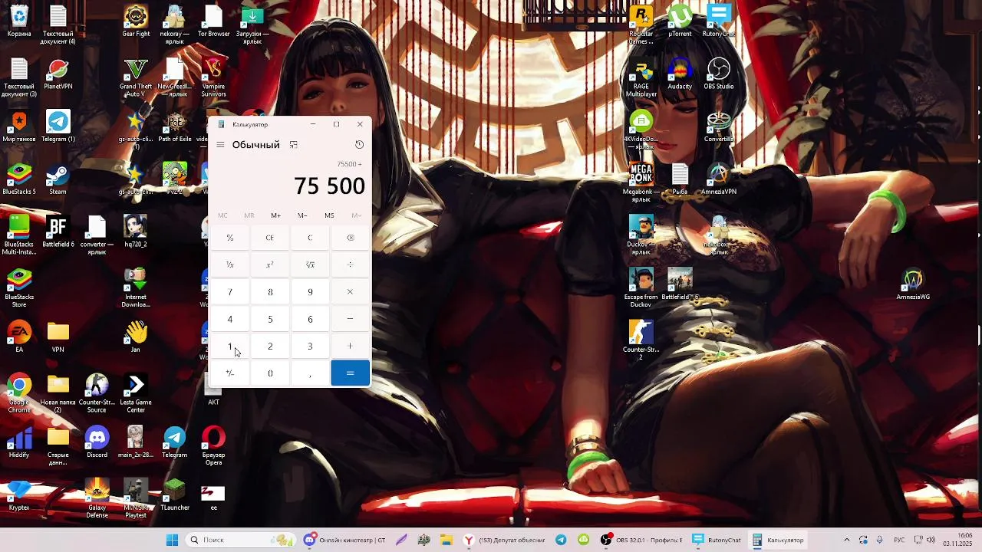Select the Counter-Strike Source desktop icon
982x552 pixels.
click(x=97, y=394)
